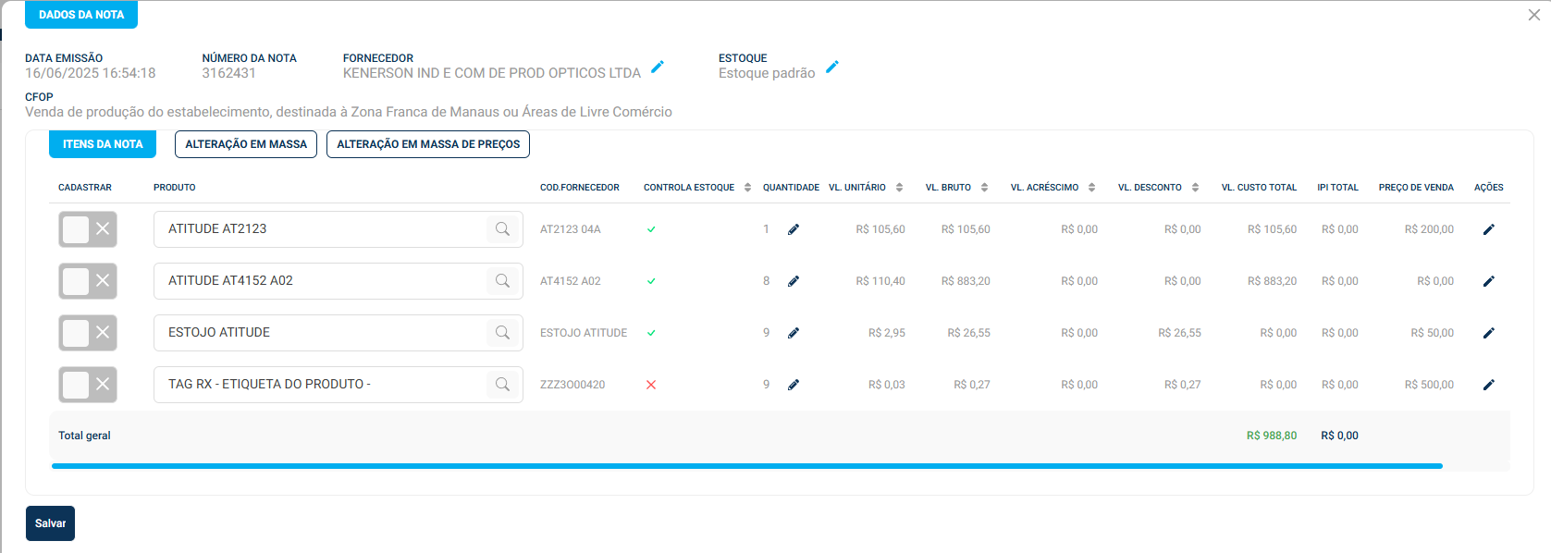Screen dimensions: 1551x553
Task: Open actions pencil for ATITUDE AT4152 A02 row
Action: [1489, 281]
